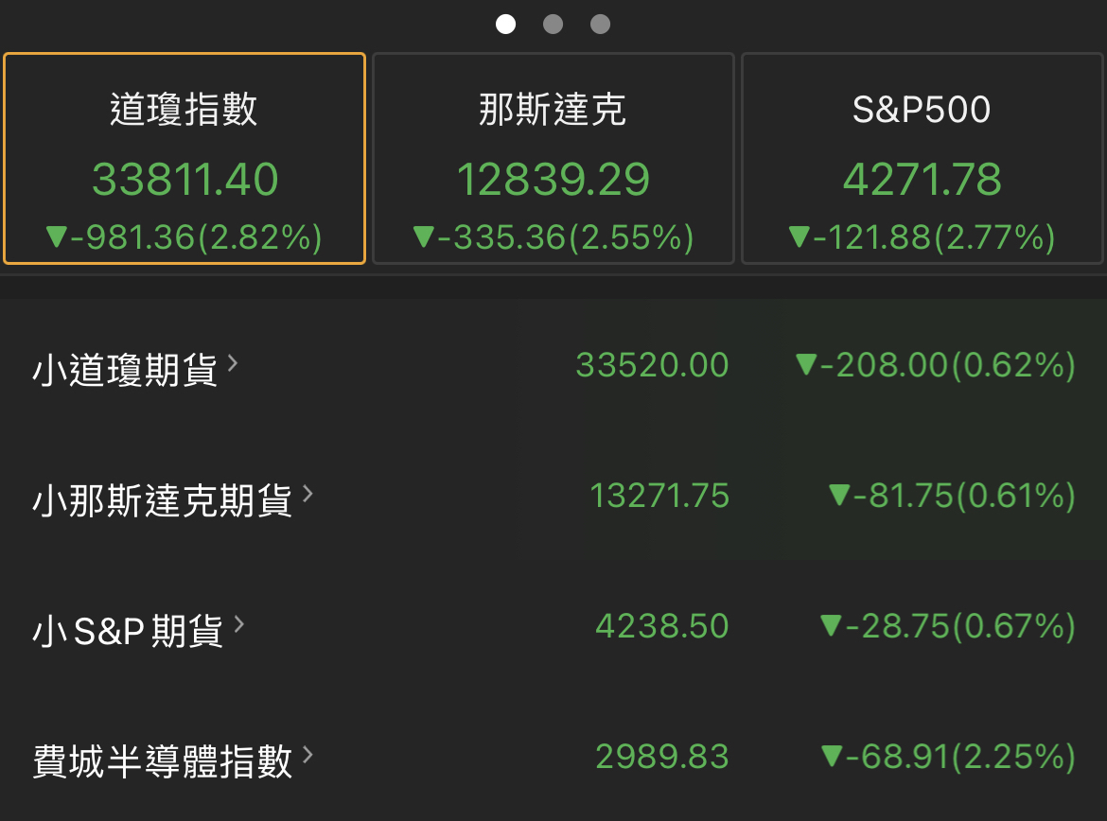The image size is (1107, 821).
Task: Select the third pagination dot
Action: coord(600,24)
